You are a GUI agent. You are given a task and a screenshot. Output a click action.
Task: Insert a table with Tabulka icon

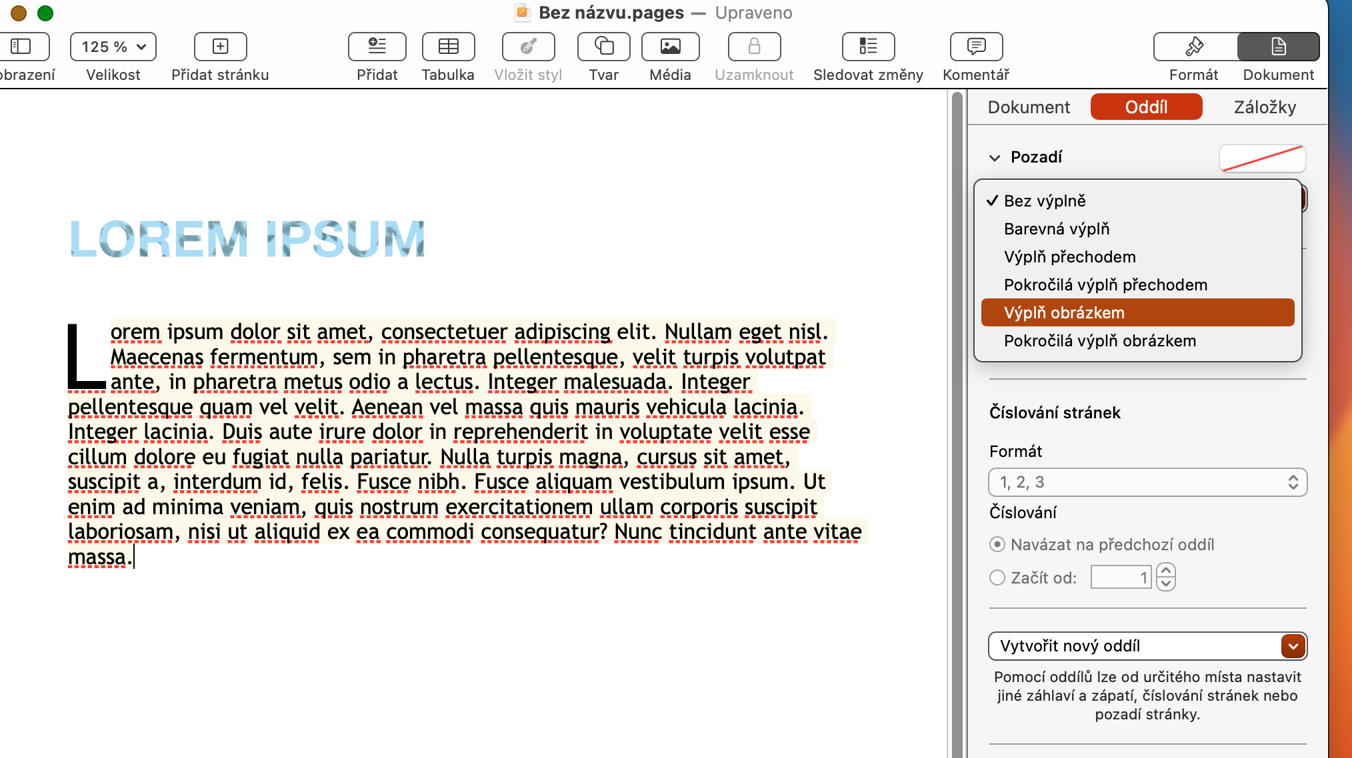pos(448,47)
